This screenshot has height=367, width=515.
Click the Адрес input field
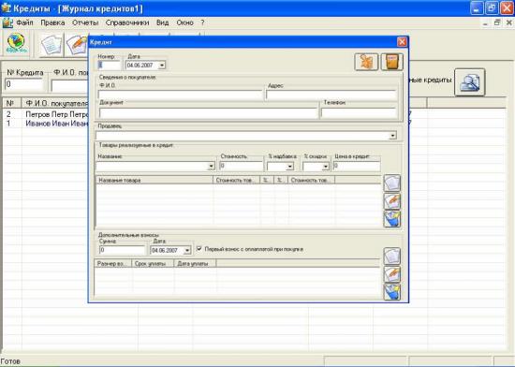coord(331,95)
